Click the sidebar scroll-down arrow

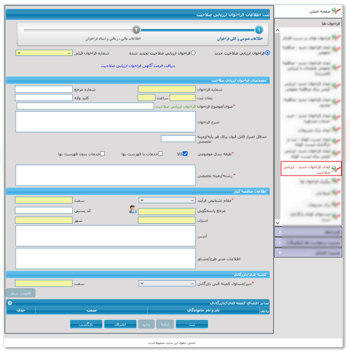click(x=278, y=223)
